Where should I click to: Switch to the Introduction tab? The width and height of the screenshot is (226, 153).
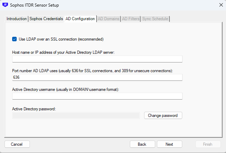point(17,19)
